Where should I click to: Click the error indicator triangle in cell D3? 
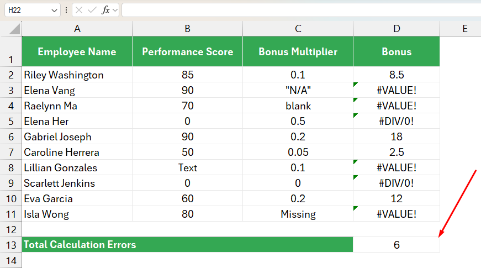(356, 85)
